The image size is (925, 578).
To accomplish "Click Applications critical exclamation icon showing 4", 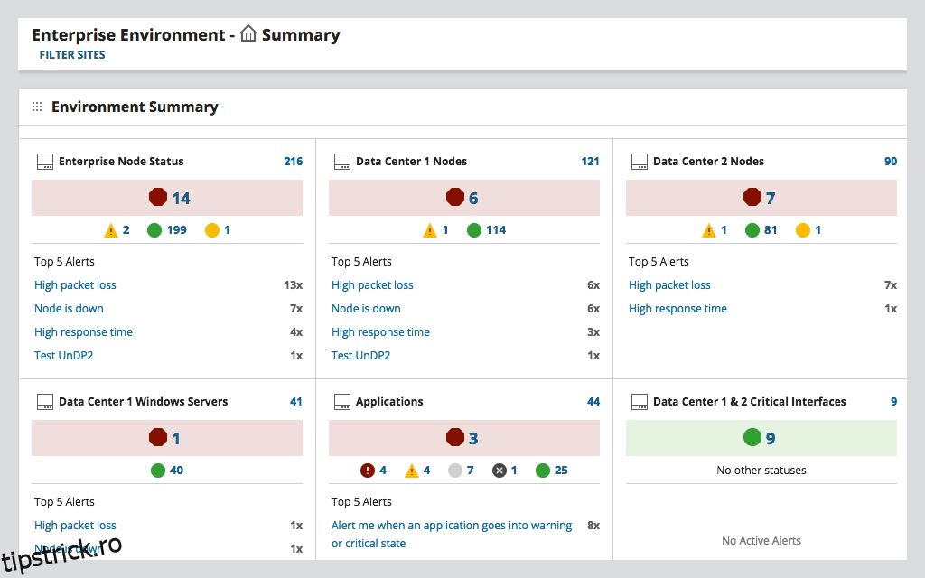I will click(x=368, y=470).
